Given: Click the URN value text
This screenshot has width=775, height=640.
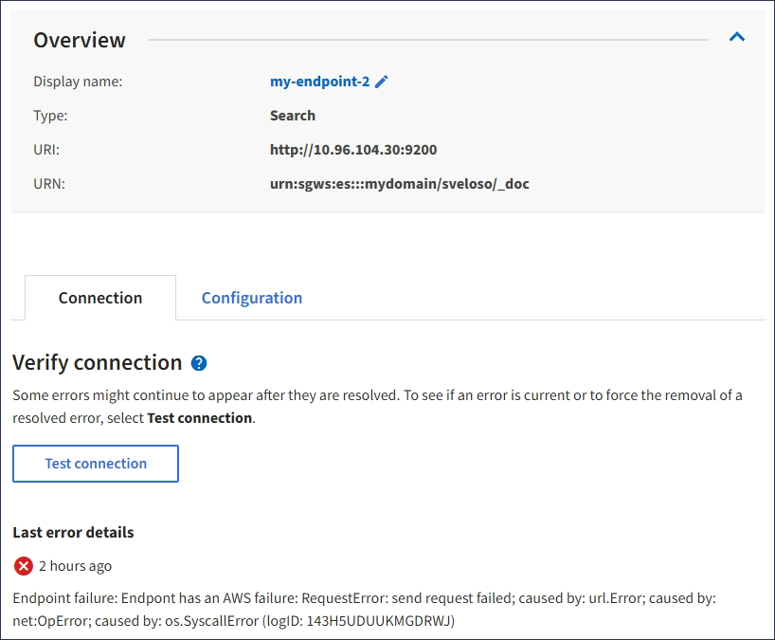Looking at the screenshot, I should 399,184.
